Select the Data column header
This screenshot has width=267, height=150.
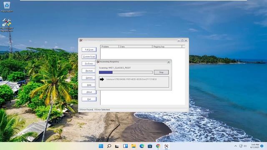click(135, 46)
